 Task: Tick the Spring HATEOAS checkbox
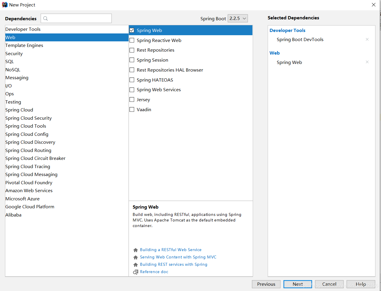pos(132,80)
